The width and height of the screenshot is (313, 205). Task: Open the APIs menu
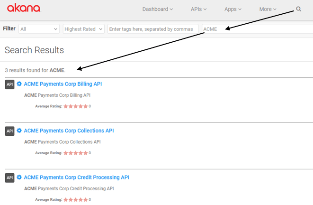point(198,9)
